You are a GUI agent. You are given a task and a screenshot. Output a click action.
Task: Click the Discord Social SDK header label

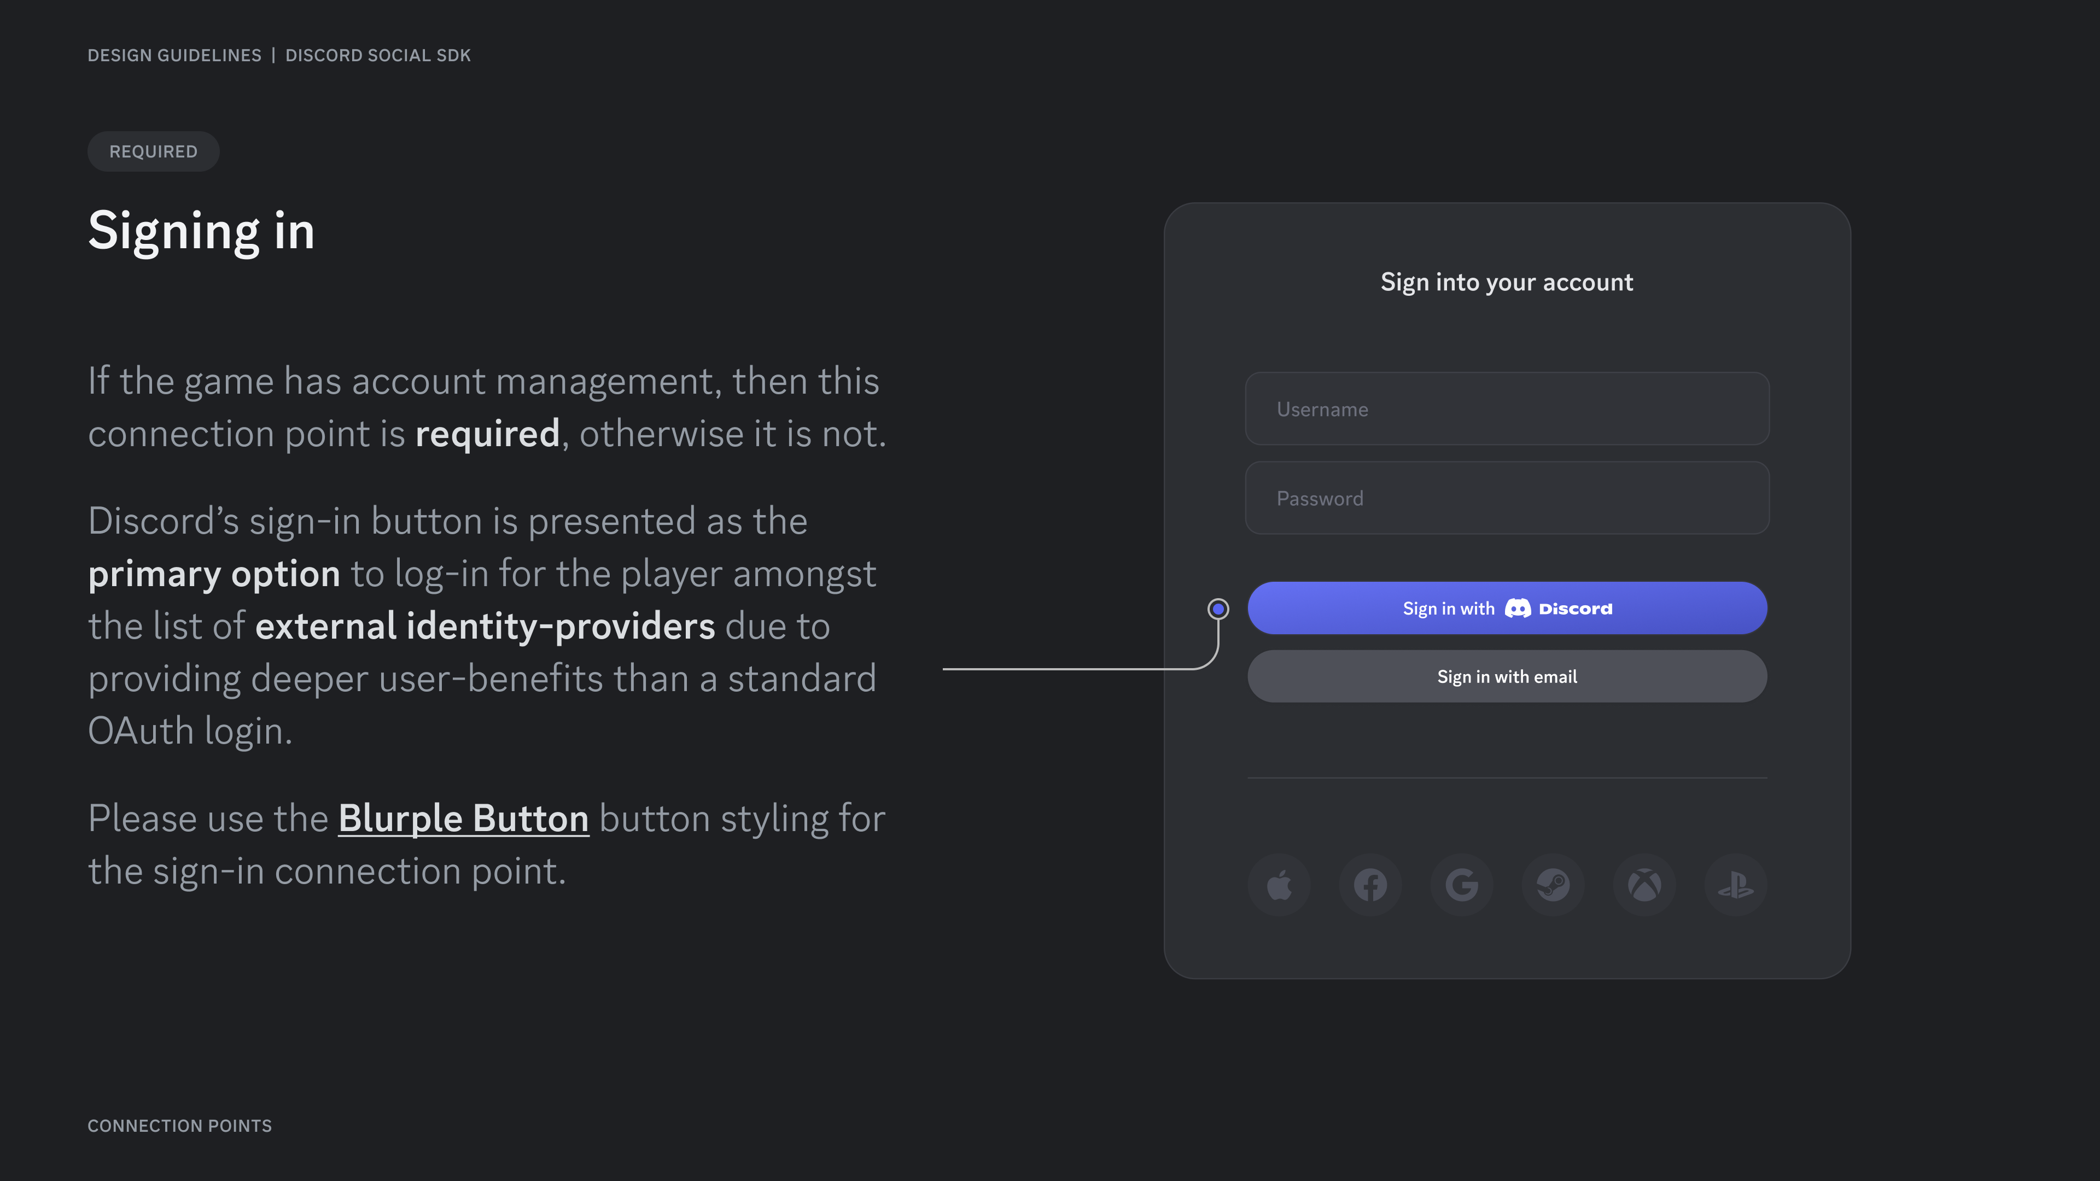[x=378, y=55]
